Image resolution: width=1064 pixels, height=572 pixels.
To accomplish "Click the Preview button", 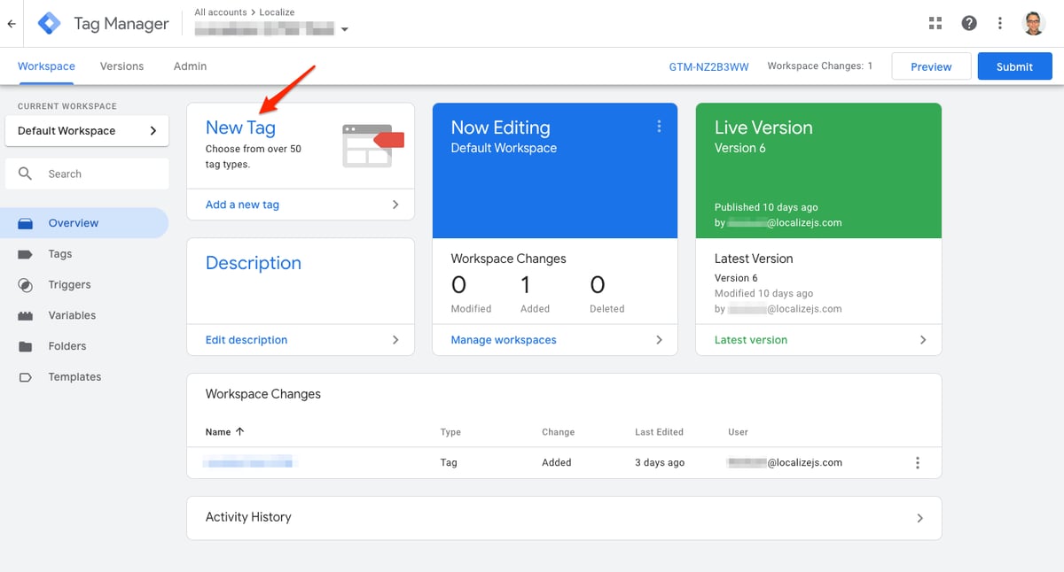I will [x=931, y=66].
